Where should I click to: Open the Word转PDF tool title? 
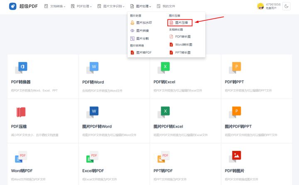click(x=22, y=171)
